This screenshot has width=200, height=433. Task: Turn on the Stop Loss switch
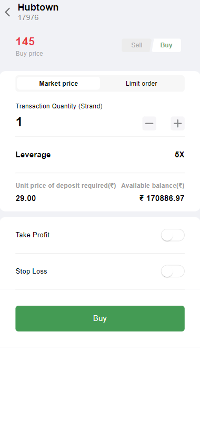click(173, 271)
